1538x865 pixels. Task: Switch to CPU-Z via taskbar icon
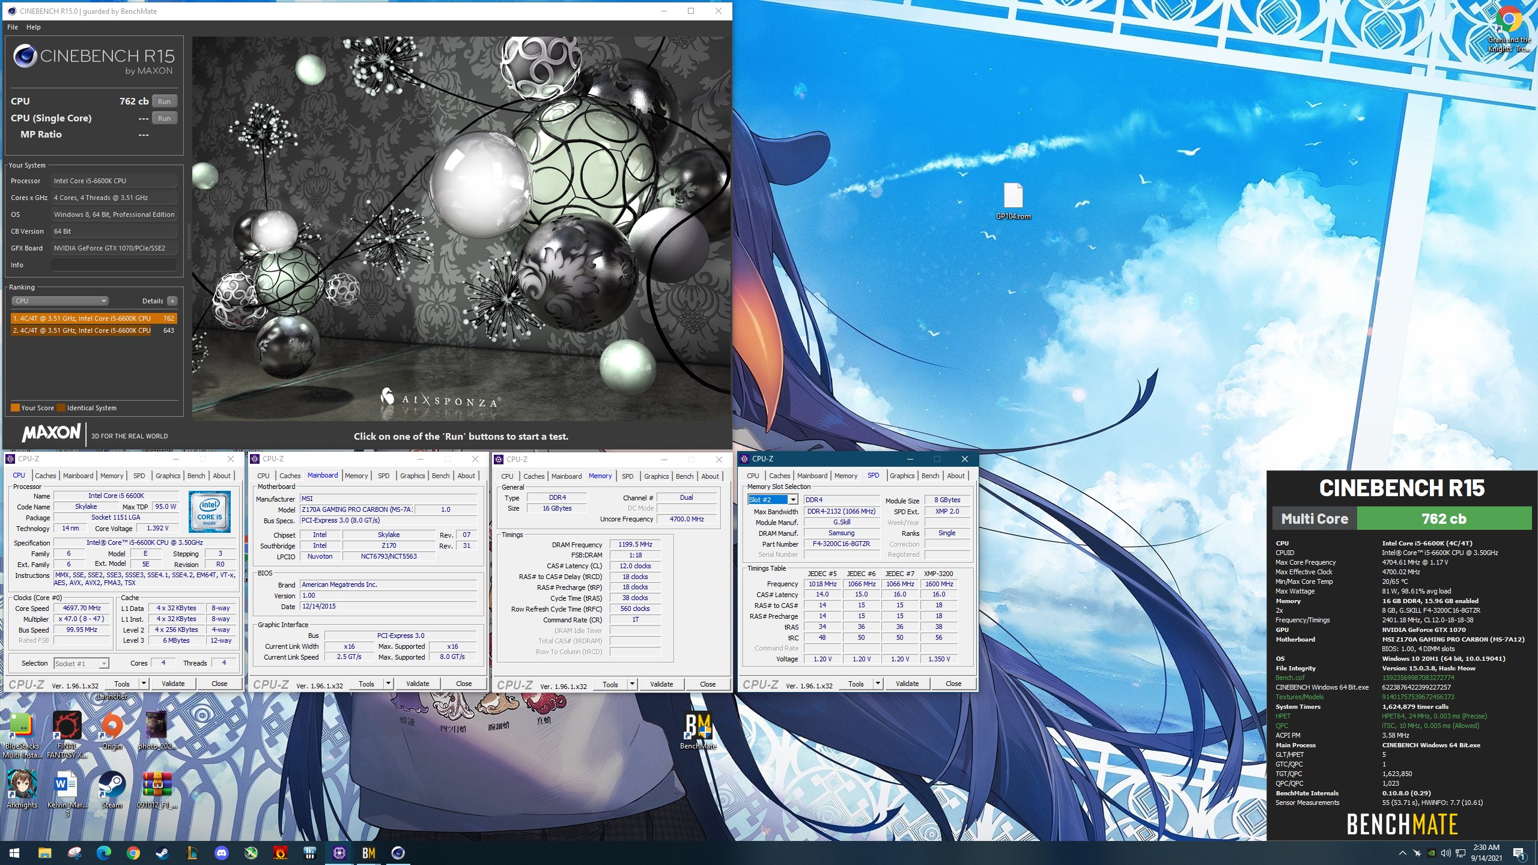point(339,852)
